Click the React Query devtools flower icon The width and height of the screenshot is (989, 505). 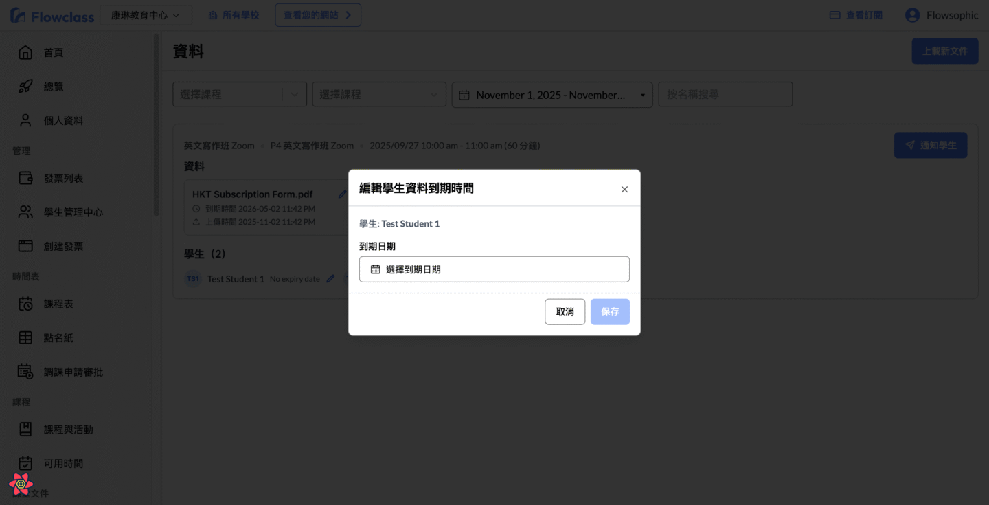coord(21,484)
